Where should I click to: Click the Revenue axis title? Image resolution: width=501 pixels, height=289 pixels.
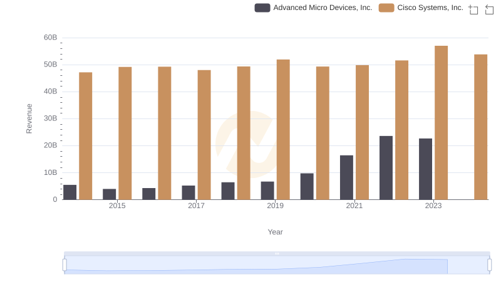(x=29, y=118)
